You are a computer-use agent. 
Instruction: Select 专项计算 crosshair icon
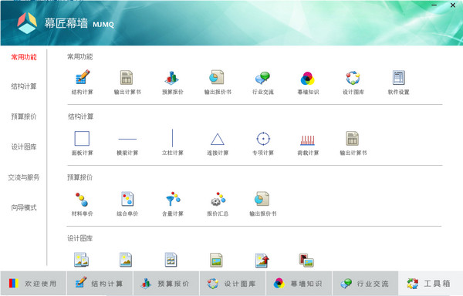click(x=263, y=139)
